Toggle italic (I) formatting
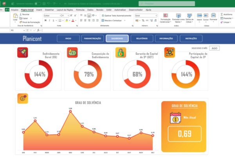The image size is (235, 157). [x=49, y=20]
